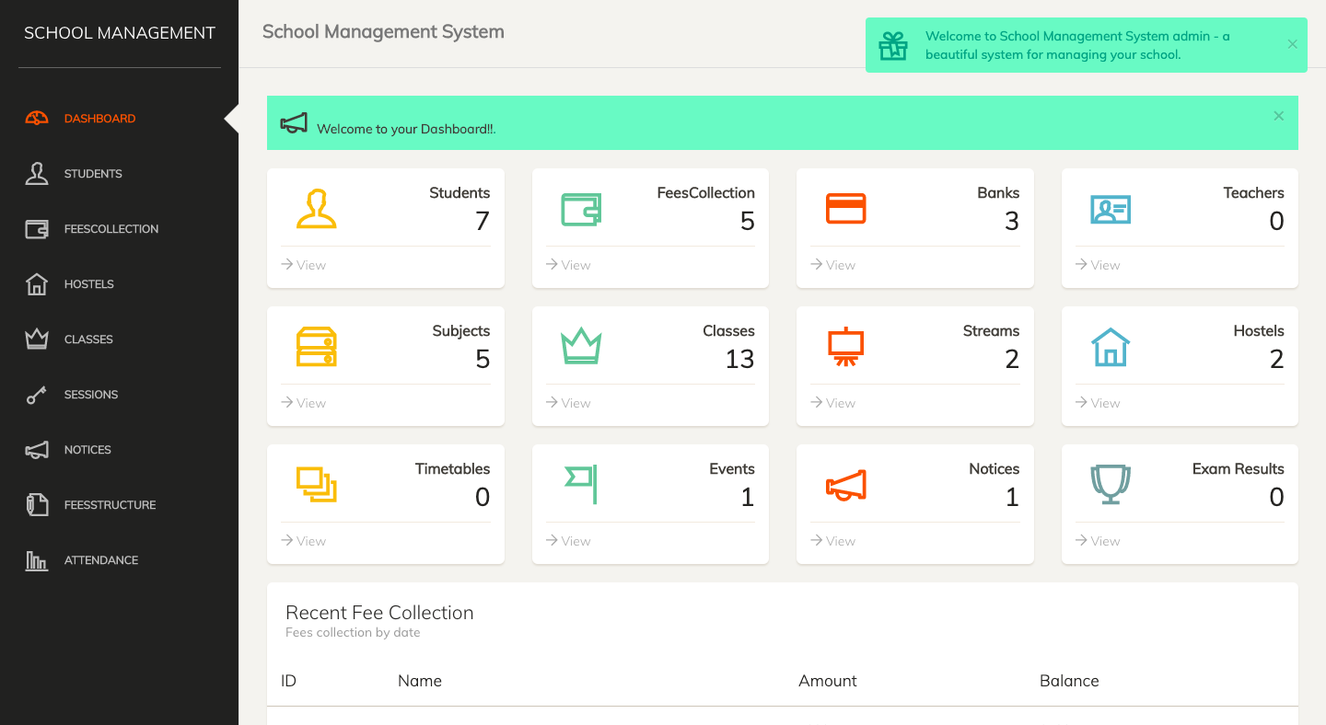Click the crown icon next to Classes in sidebar

(x=37, y=339)
